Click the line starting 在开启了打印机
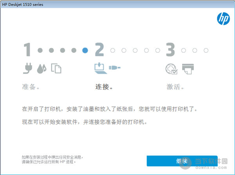The width and height of the screenshot is (235, 175). click(x=110, y=109)
